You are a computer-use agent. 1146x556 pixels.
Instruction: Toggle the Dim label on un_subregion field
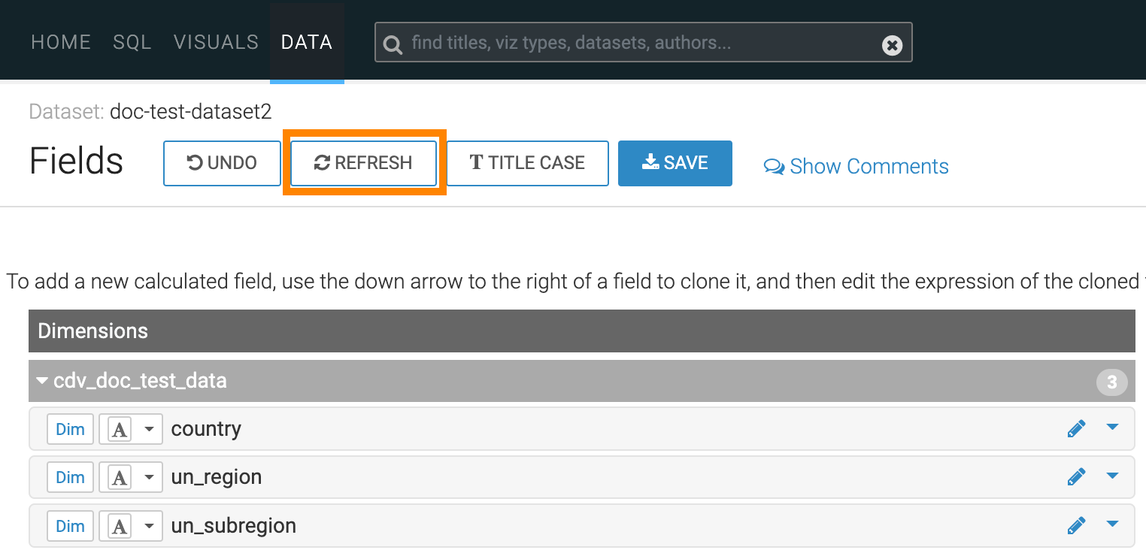(x=71, y=526)
